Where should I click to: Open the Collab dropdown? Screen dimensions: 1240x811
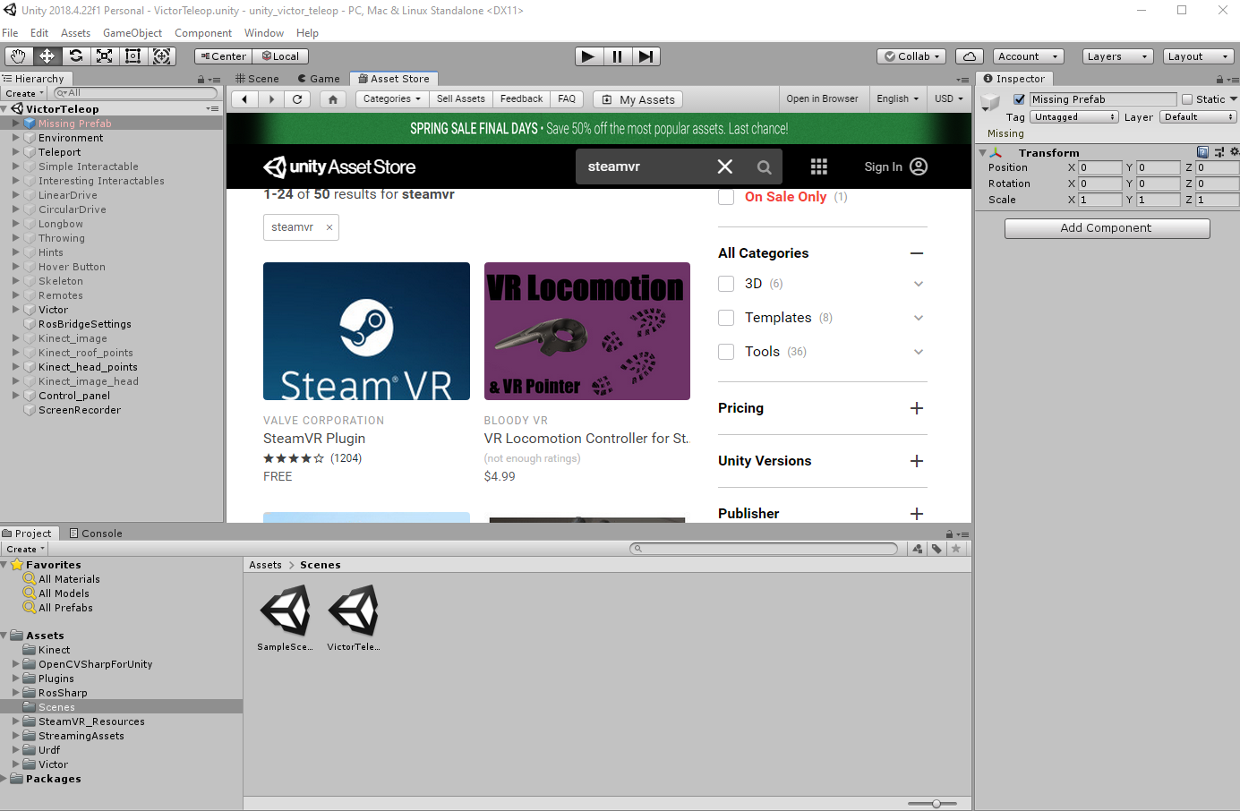click(912, 56)
